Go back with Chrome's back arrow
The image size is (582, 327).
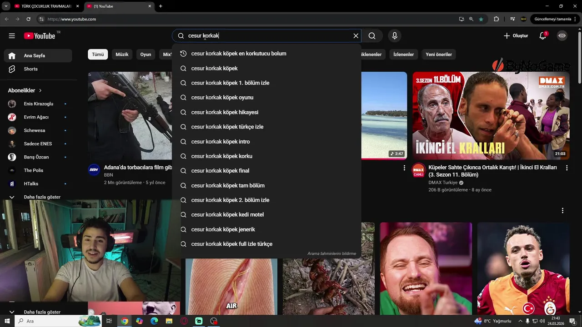[x=6, y=19]
